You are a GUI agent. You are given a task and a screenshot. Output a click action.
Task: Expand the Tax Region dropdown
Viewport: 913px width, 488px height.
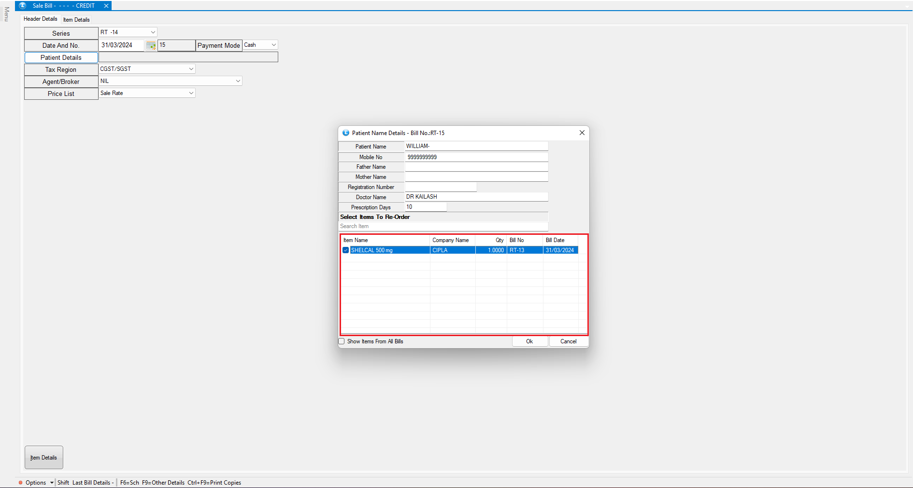(x=191, y=69)
